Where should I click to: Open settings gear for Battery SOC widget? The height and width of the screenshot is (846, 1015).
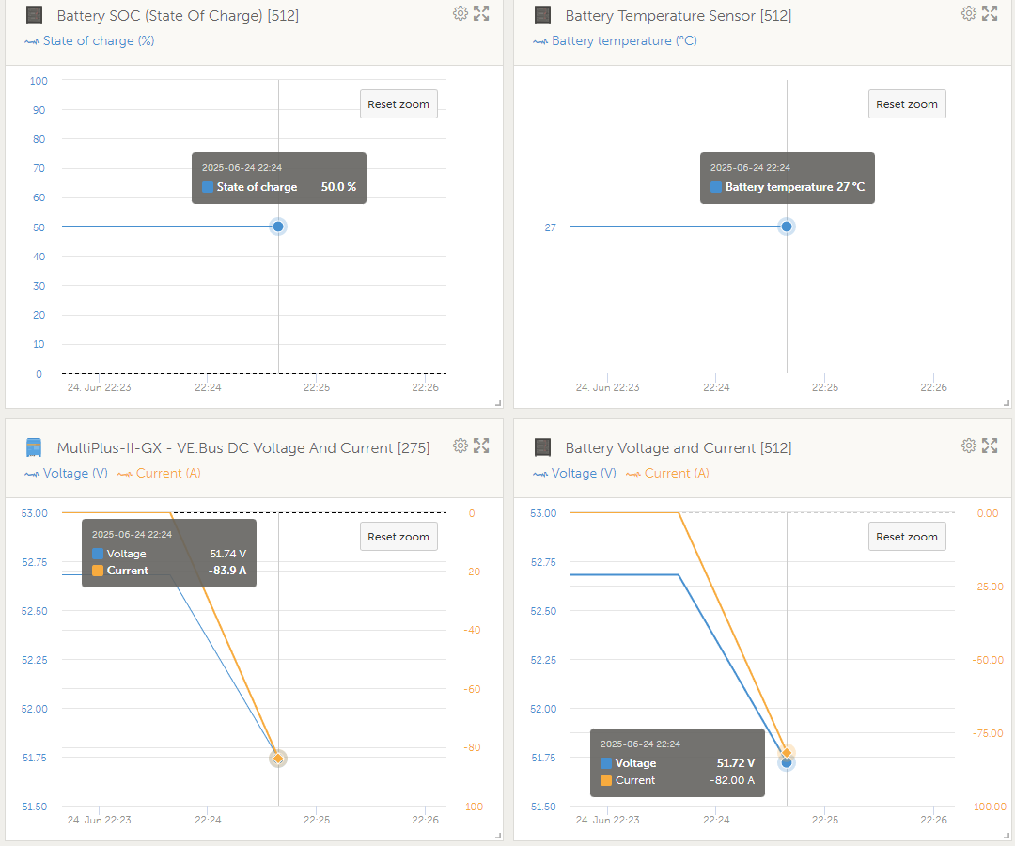(x=461, y=13)
